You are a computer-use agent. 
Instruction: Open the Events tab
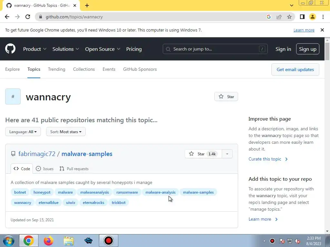(x=109, y=69)
